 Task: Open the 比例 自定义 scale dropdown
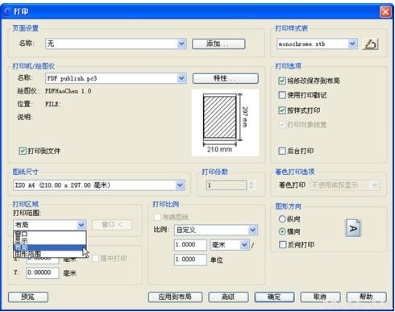[x=252, y=230]
